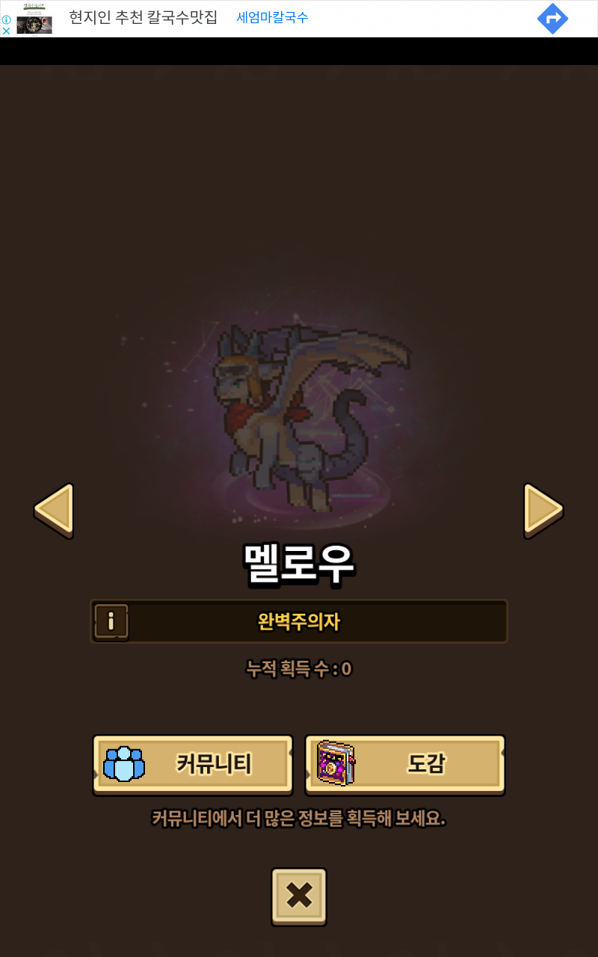The image size is (598, 957).
Task: Click the white ad banner background
Action: point(419,19)
